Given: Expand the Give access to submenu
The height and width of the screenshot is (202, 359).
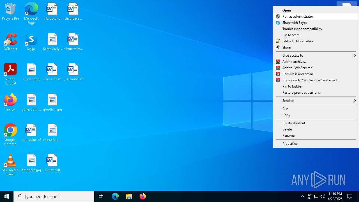Looking at the screenshot, I should (x=316, y=56).
